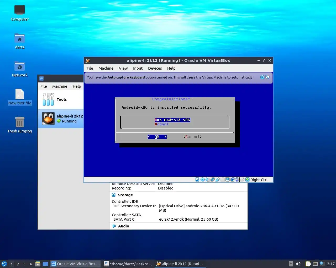Viewport: 336px width, 268px height.
Task: Click the display settings status icon
Action: 227,180
